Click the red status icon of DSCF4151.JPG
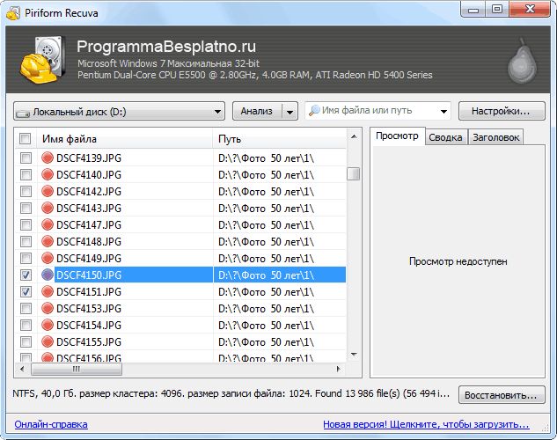 click(48, 291)
